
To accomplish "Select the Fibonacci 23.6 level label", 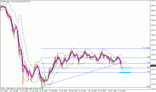I will pos(149,57).
